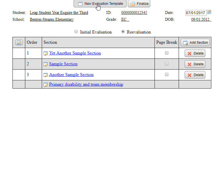Click the edit icon in table header
This screenshot has width=217, height=176.
[x=19, y=43]
